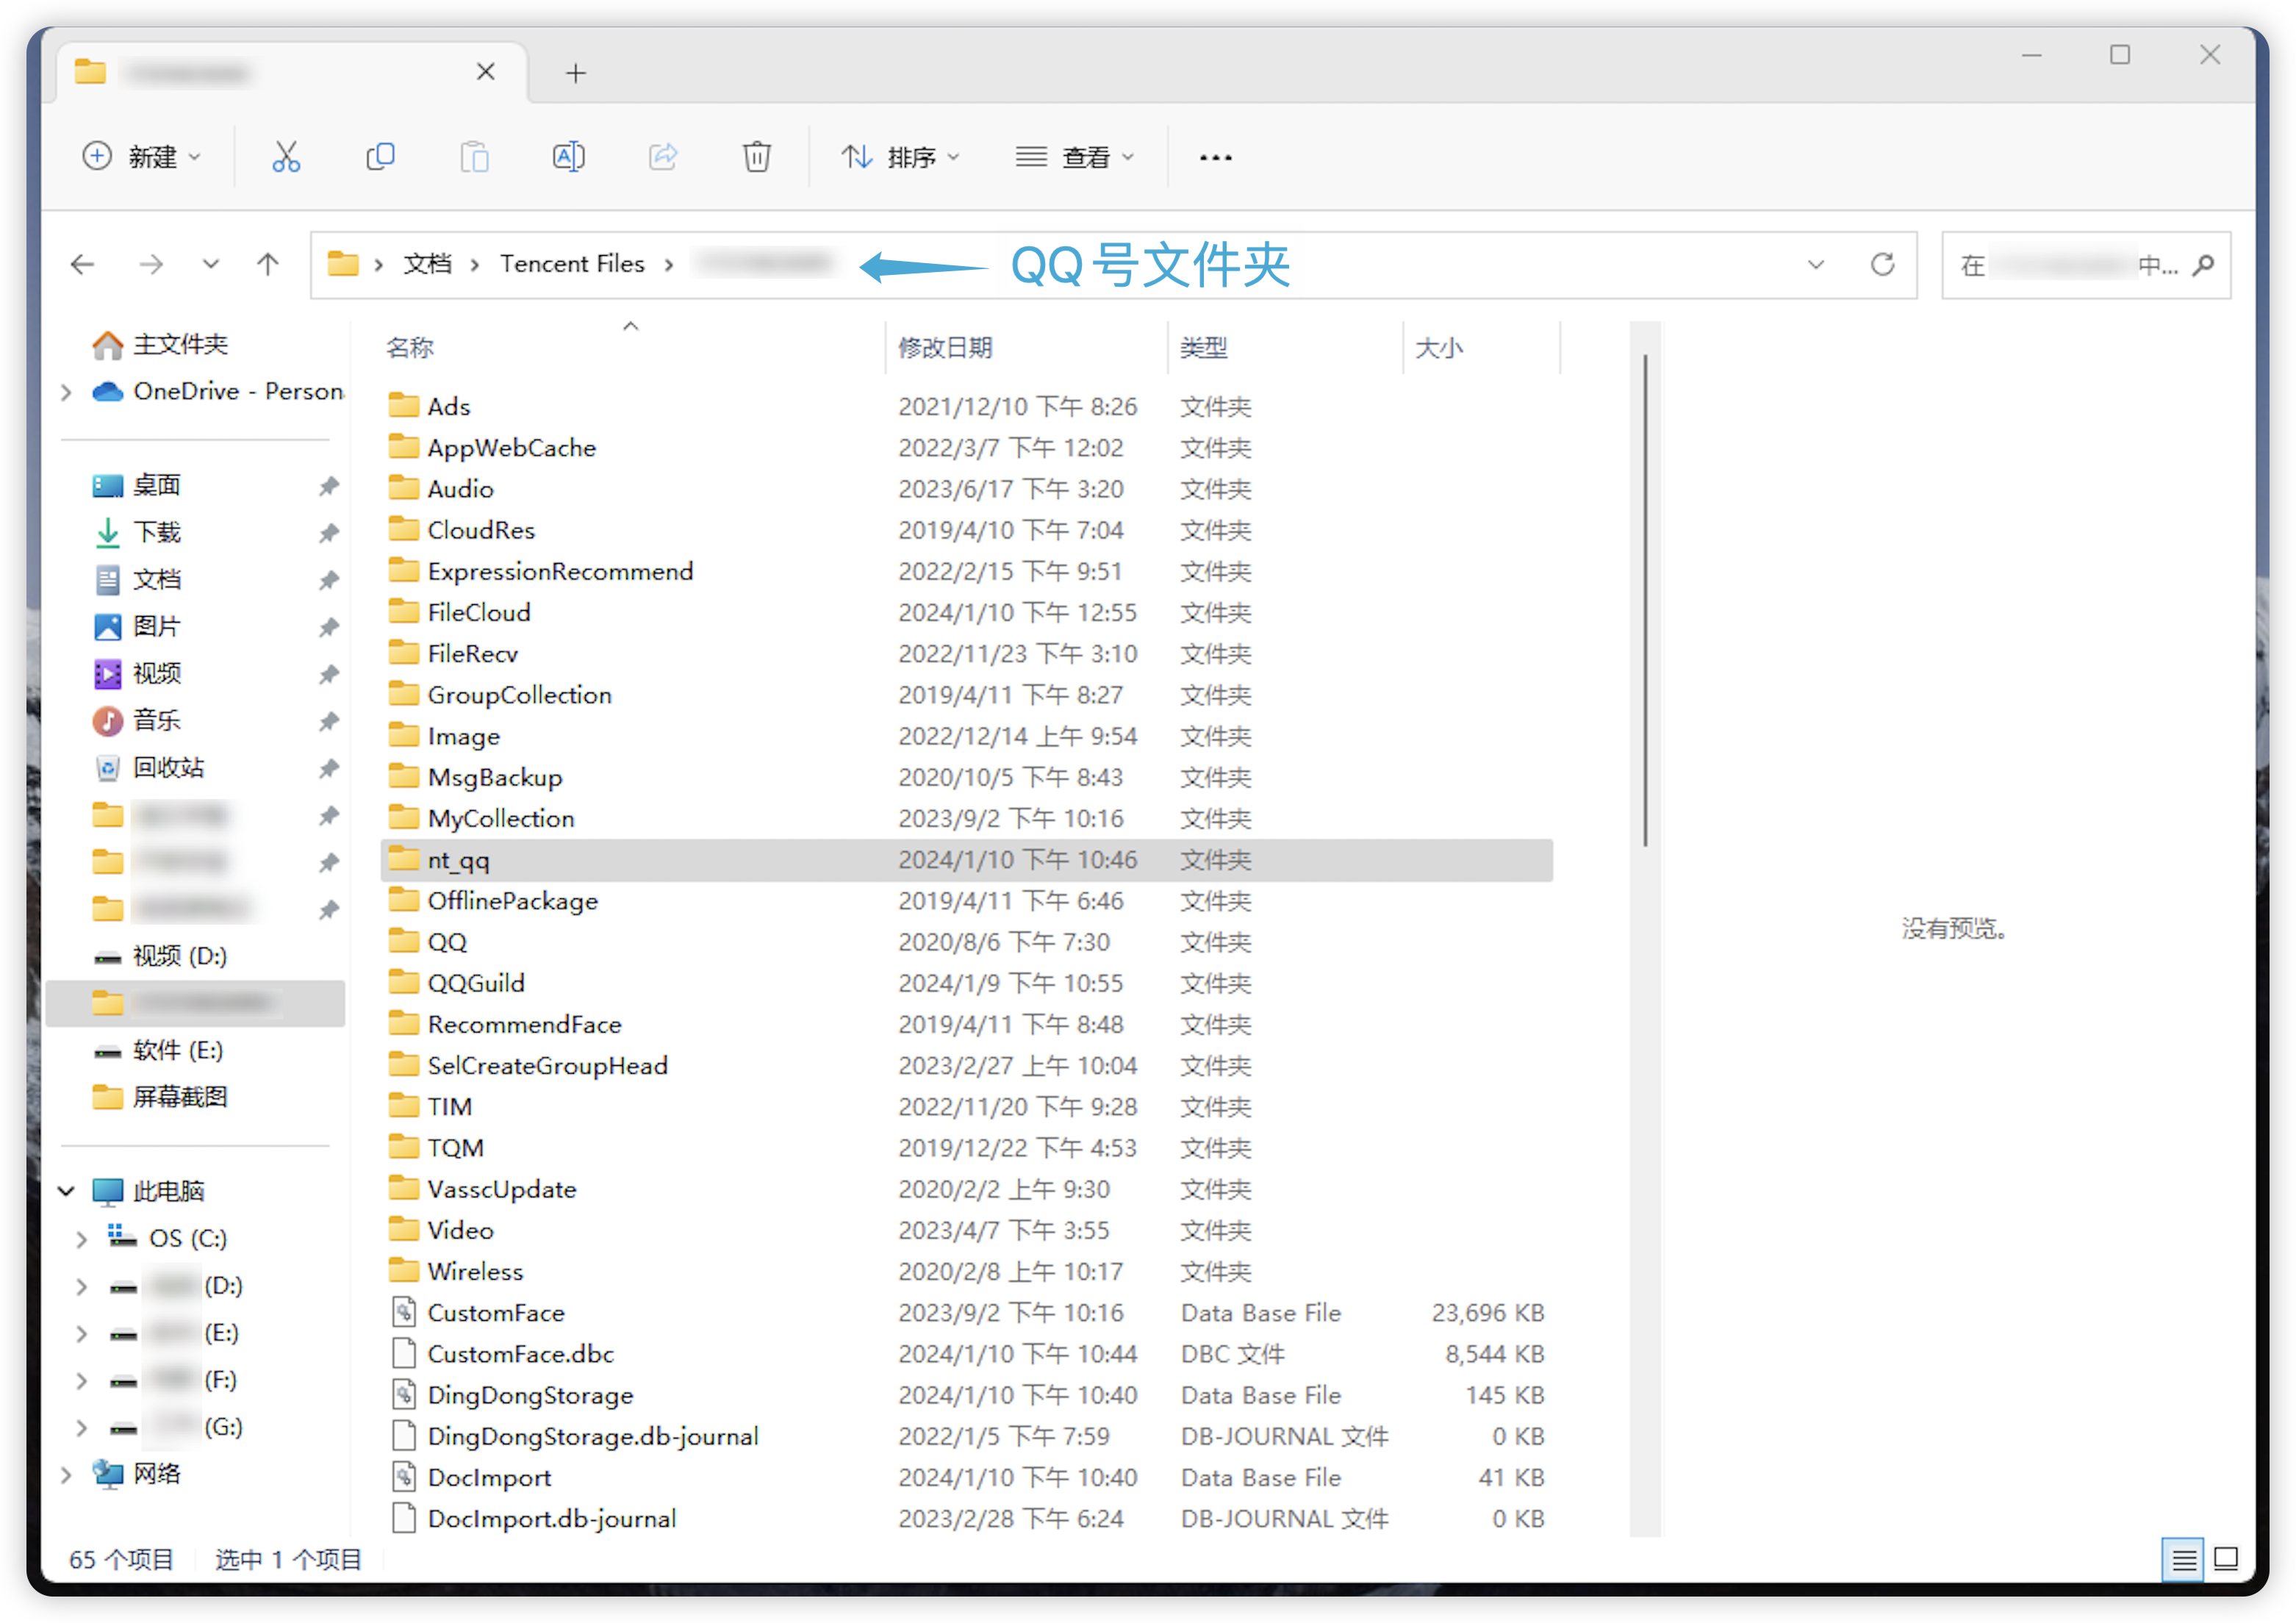Screen dimensions: 2296x1623
Task: Click the Copy icon on the toolbar
Action: [381, 156]
